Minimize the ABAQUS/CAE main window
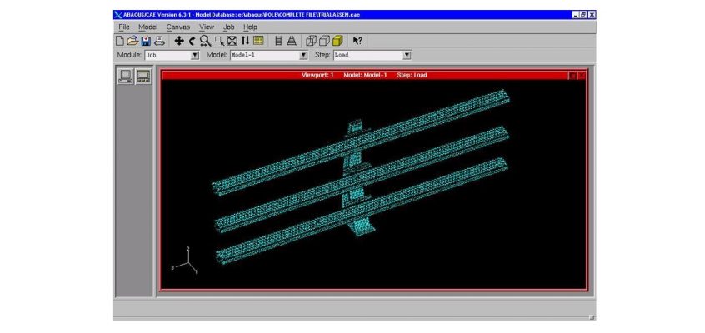The width and height of the screenshot is (705, 333). (x=576, y=15)
